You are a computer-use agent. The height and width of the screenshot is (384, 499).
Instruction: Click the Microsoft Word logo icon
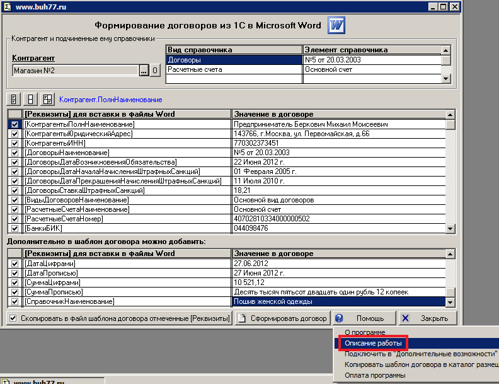pos(337,26)
